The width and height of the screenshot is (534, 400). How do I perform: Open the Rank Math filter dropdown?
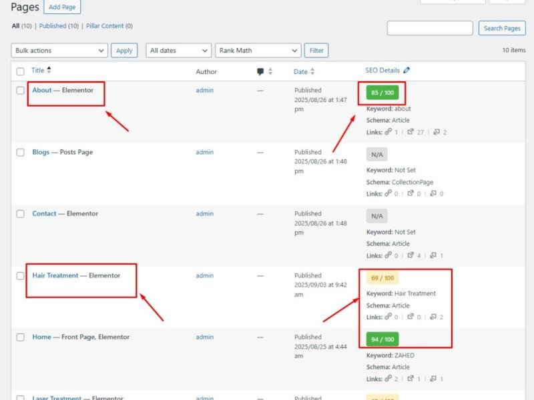(x=258, y=51)
